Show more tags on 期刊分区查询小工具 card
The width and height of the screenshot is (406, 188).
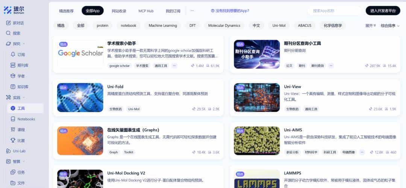[x=331, y=66]
